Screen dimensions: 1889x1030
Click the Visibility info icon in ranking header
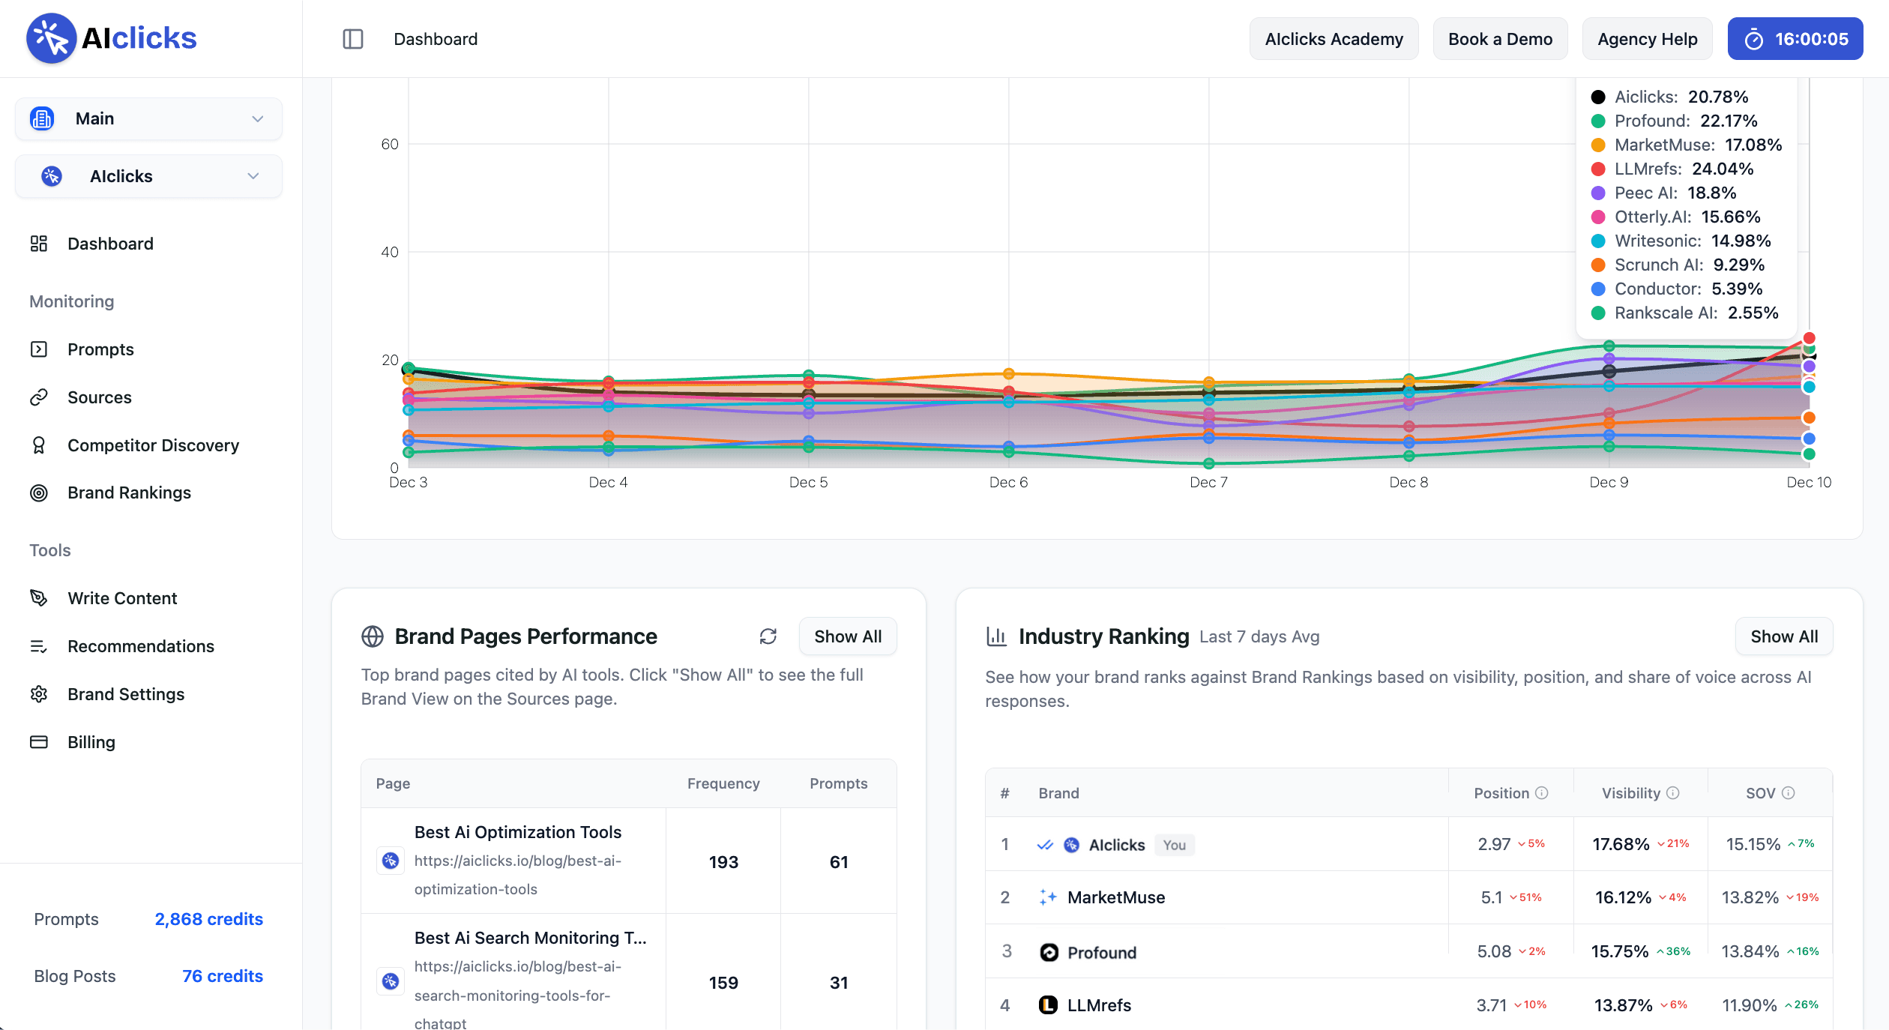click(x=1672, y=793)
